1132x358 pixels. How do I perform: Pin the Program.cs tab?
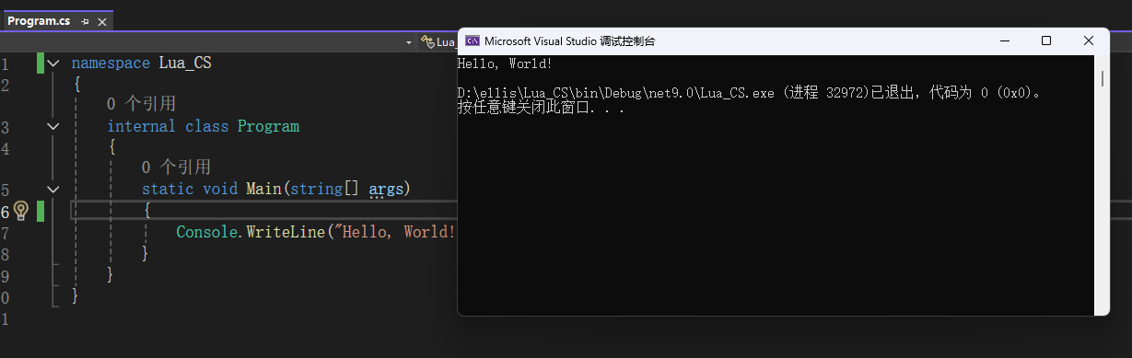[86, 21]
